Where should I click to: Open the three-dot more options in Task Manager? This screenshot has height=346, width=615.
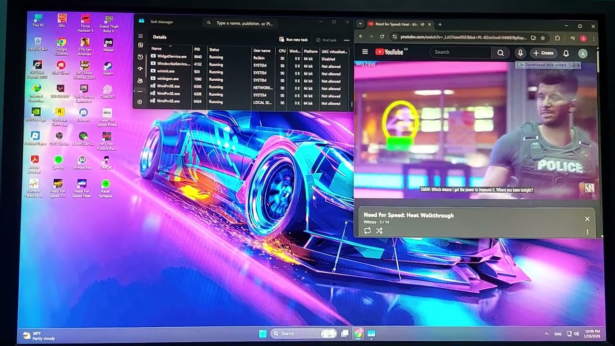point(346,40)
